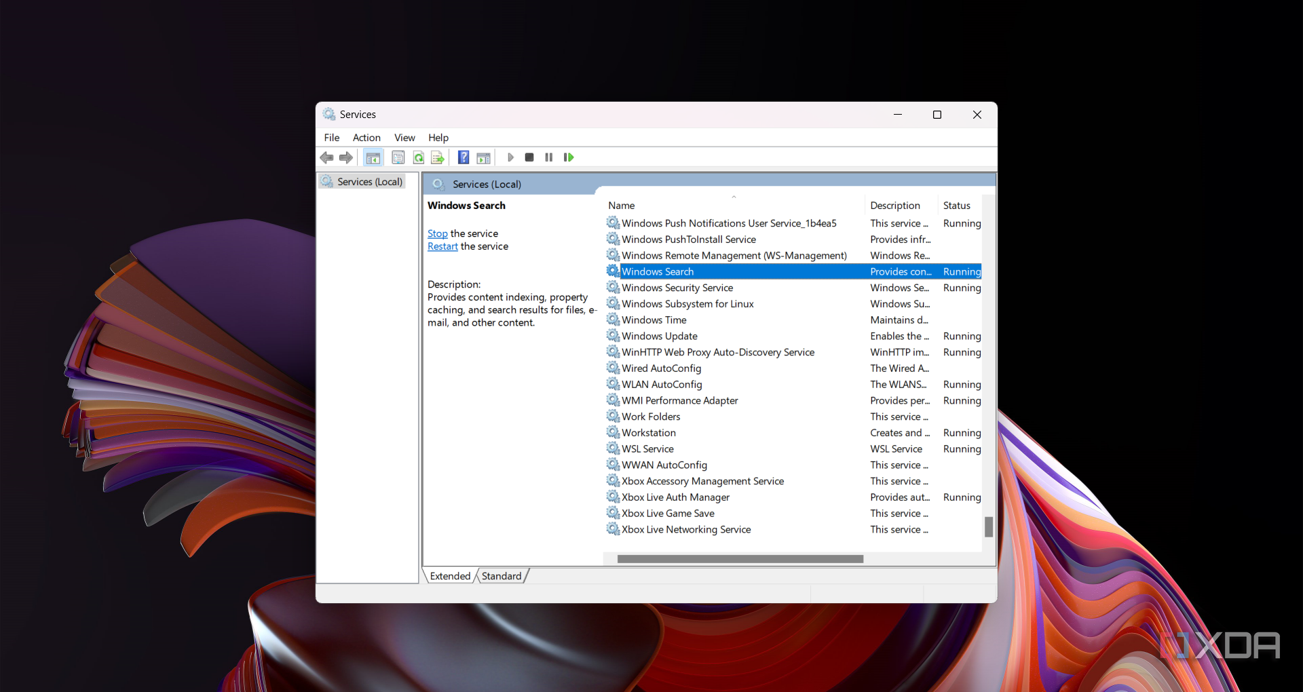Viewport: 1303px width, 692px height.
Task: Click the Restart Service toolbar icon
Action: [569, 157]
